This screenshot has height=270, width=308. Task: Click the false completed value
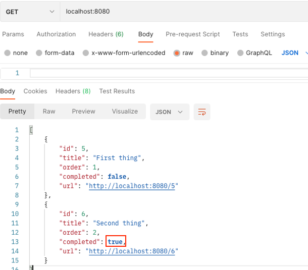click(117, 177)
